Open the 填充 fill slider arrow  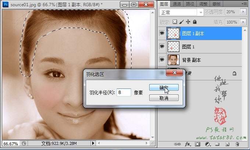tap(243, 22)
